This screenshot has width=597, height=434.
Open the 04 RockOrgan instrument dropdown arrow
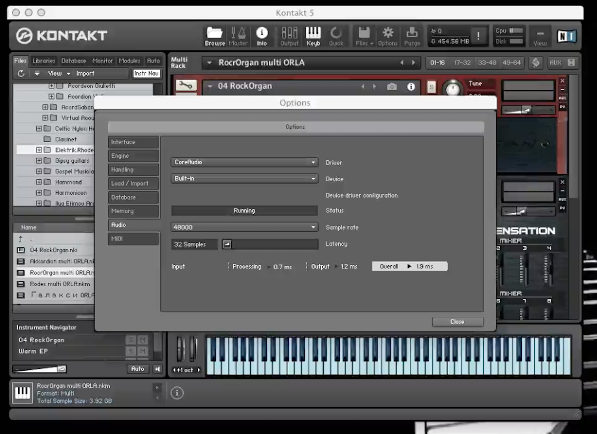tap(210, 86)
